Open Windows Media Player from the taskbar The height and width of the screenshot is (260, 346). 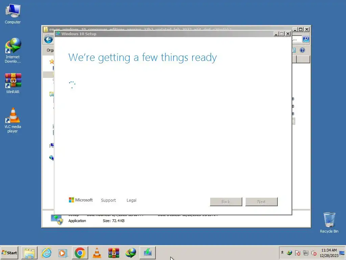click(63, 253)
